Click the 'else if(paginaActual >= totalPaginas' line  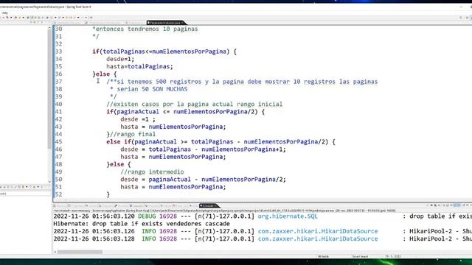(x=221, y=141)
